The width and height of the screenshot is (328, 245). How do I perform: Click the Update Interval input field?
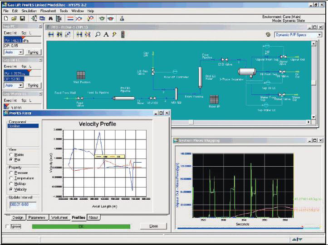[23, 205]
